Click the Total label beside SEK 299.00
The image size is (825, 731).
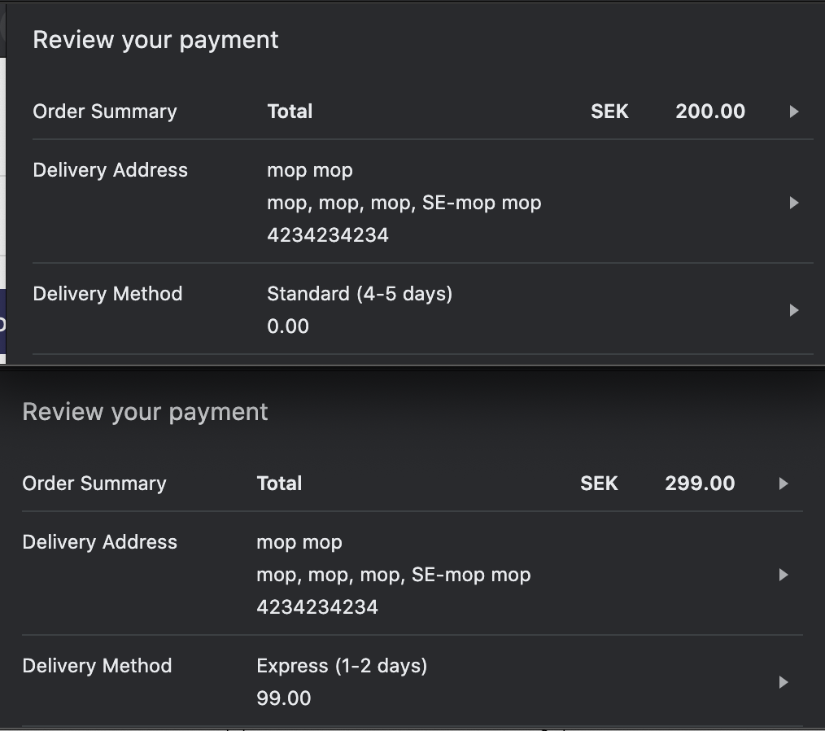279,484
